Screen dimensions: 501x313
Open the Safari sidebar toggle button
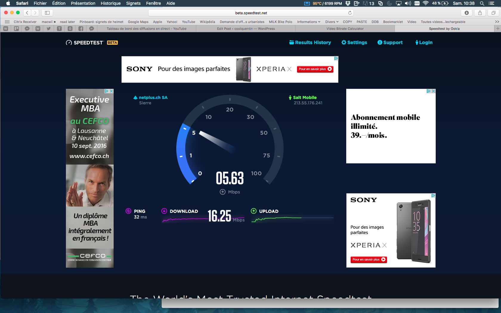point(47,13)
